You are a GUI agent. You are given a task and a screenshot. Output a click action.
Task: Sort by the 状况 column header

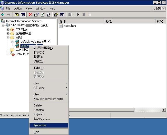161,21
